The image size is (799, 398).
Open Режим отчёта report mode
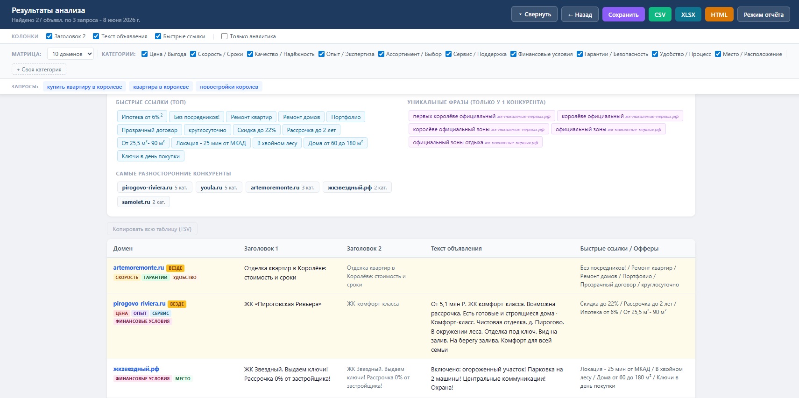tap(764, 14)
